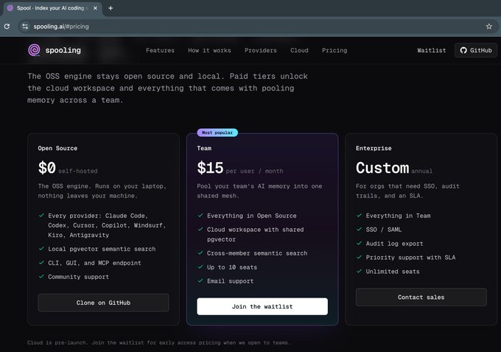
Task: Click checkmark beside Cloud workspace with shared pgvector
Action: pos(200,229)
